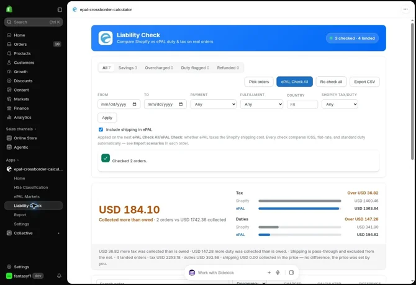This screenshot has height=285, width=416.
Task: Select the Overcharged 0 tab
Action: coord(159,68)
